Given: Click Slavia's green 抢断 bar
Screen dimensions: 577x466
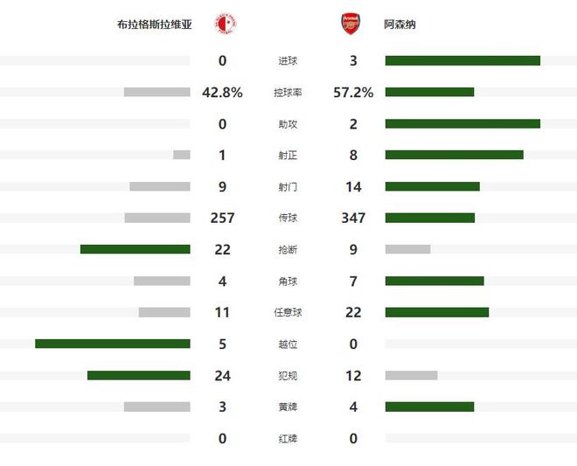Looking at the screenshot, I should click(135, 249).
